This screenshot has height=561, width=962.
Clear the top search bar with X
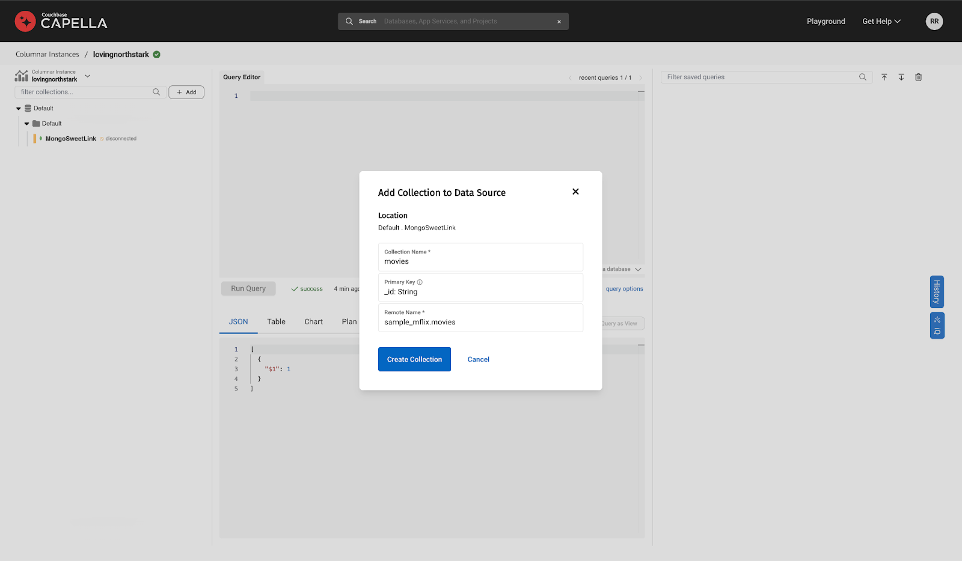(x=559, y=22)
